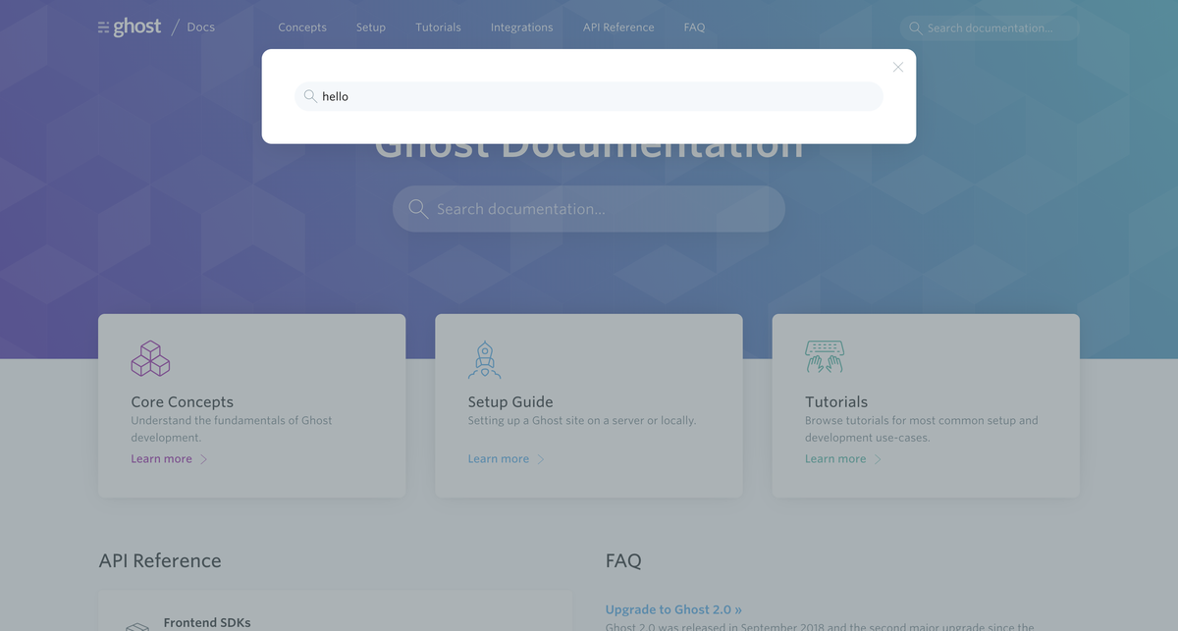Follow Learn more under Tutorials card
1178x631 pixels.
click(x=835, y=458)
